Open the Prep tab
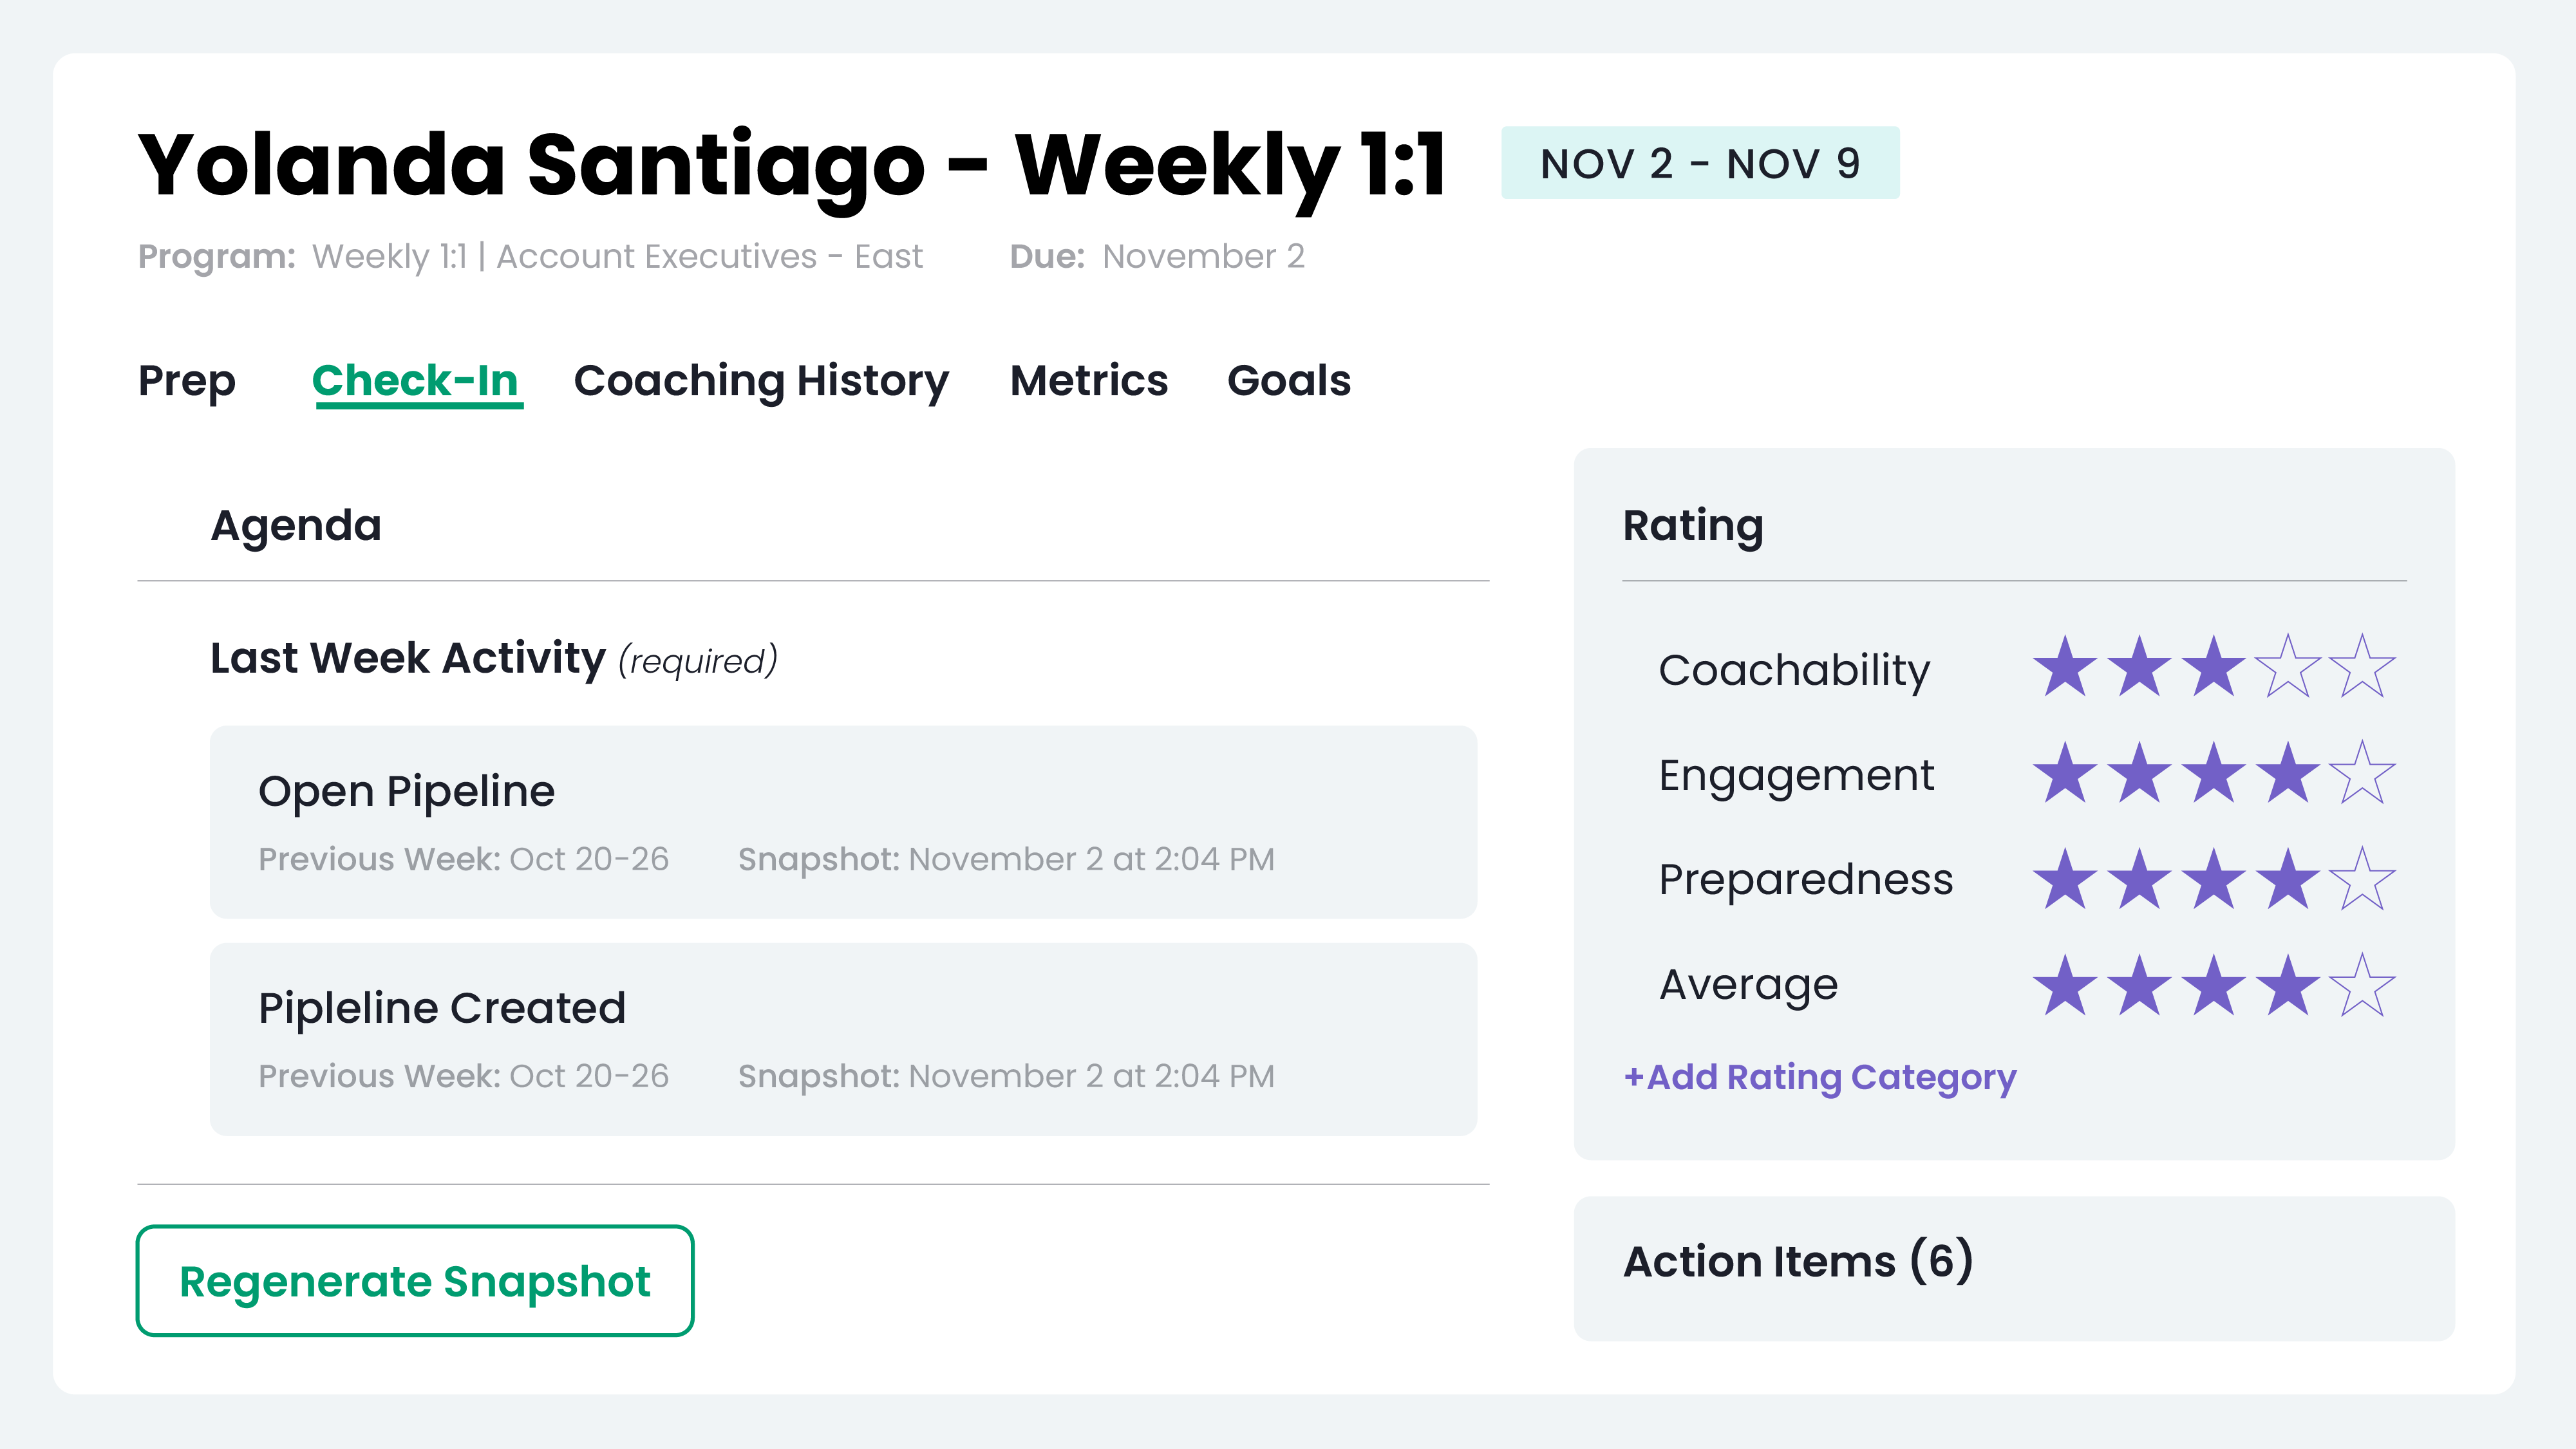 pos(187,381)
